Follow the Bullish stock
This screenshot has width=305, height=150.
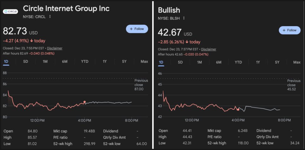(289, 30)
